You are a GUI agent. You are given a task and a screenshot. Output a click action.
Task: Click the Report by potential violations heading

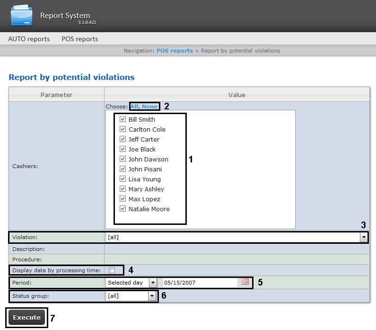pyautogui.click(x=71, y=77)
